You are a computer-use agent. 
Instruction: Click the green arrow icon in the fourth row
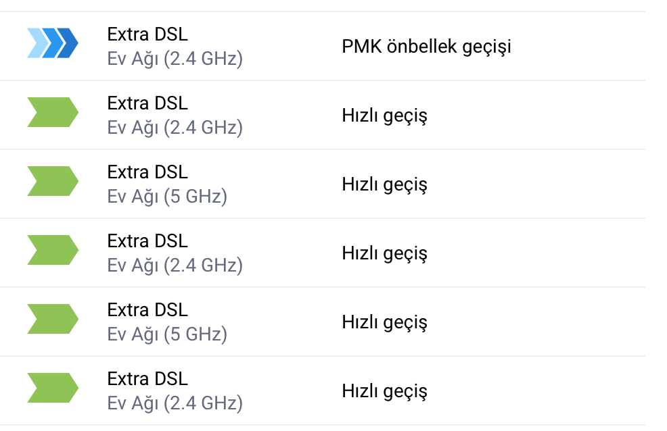click(x=53, y=250)
